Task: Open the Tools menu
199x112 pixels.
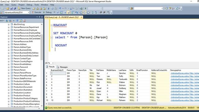Action: (x=37, y=5)
